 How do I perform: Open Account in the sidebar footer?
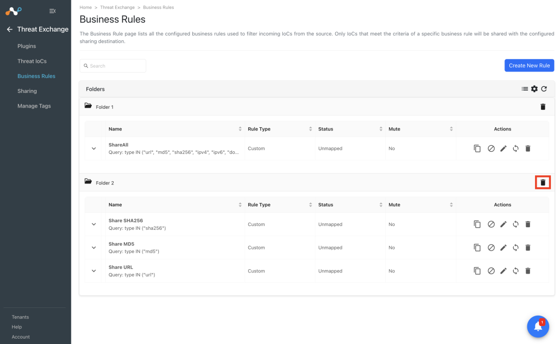[21, 337]
